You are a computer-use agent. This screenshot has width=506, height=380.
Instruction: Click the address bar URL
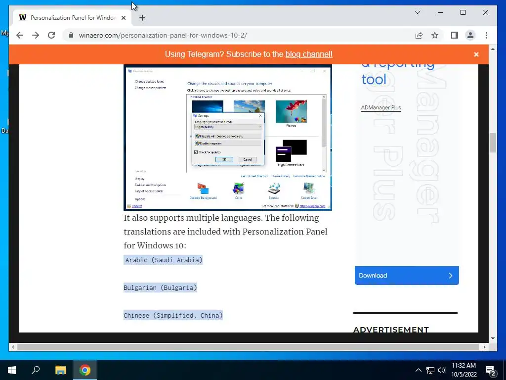163,35
